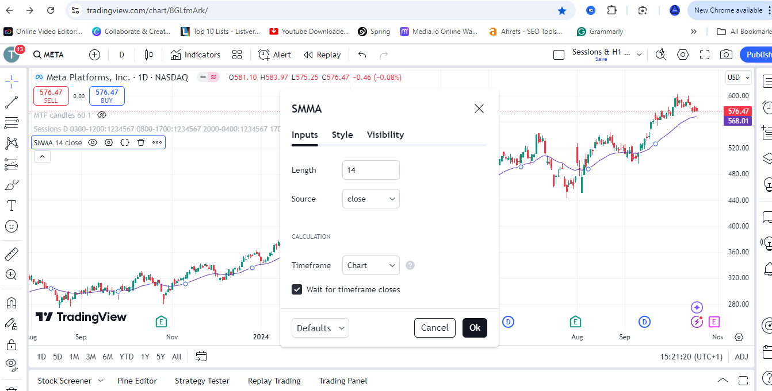Open the Source close dropdown
The height and width of the screenshot is (391, 772).
coord(370,199)
